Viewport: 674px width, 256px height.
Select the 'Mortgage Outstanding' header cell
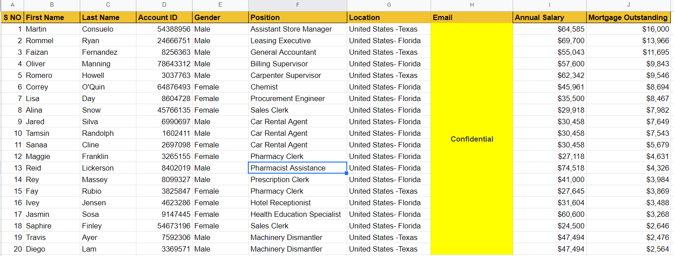pos(628,17)
